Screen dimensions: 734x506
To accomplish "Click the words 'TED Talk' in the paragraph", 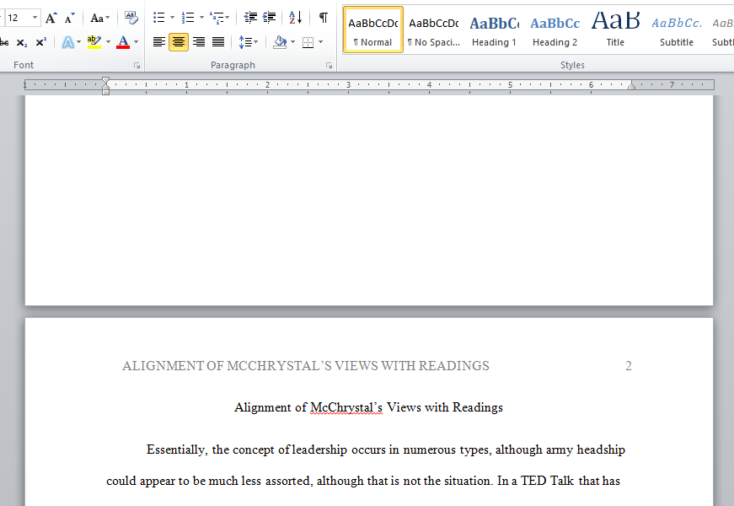I will click(547, 482).
